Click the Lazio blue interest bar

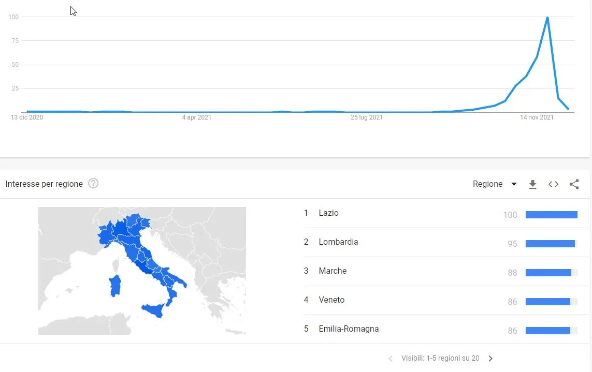click(x=551, y=215)
